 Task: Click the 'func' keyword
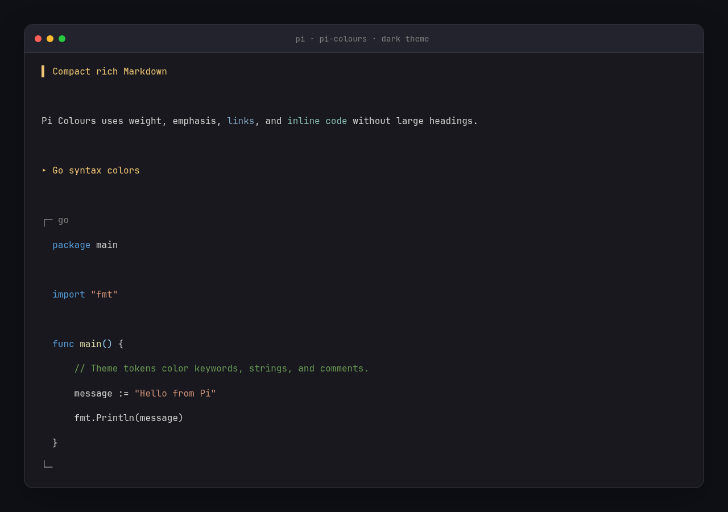[63, 344]
